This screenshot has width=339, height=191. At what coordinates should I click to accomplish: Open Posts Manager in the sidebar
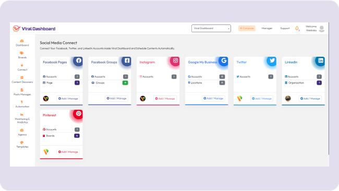22,92
